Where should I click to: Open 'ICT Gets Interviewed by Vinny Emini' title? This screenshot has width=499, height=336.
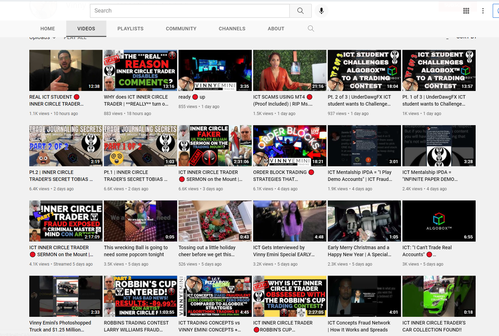click(x=284, y=251)
